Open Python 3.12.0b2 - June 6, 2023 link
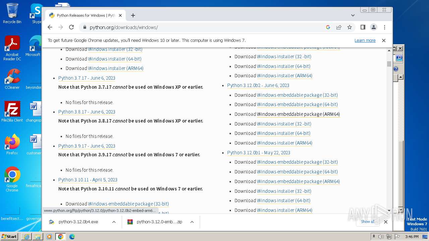429x241 pixels. coord(258,85)
